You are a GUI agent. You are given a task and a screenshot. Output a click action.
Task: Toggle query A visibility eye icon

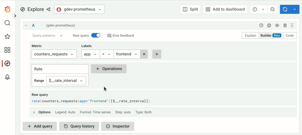pyautogui.click(x=277, y=25)
